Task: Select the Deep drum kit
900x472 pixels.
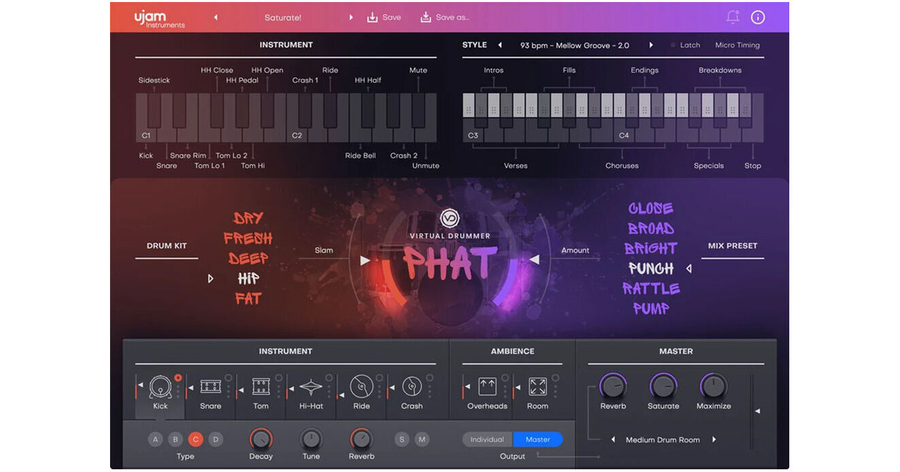Action: pos(248,258)
